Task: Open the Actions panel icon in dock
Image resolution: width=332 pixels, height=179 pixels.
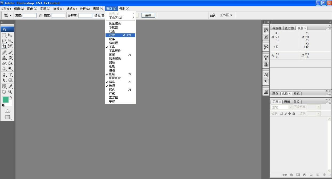Action: 266,37
